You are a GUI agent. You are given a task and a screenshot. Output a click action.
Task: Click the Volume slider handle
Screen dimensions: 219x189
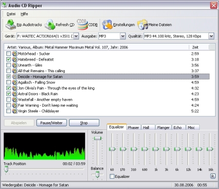coord(97,138)
